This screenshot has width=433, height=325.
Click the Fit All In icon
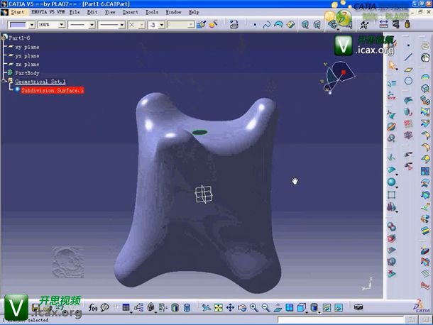point(218,308)
